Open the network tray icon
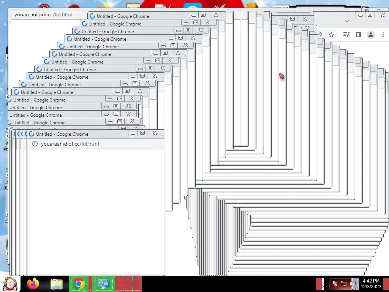The image size is (389, 292). tap(343, 284)
